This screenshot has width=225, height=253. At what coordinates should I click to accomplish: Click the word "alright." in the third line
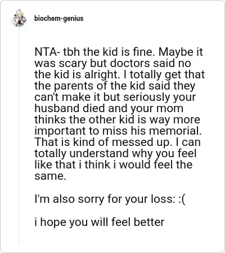(x=102, y=74)
